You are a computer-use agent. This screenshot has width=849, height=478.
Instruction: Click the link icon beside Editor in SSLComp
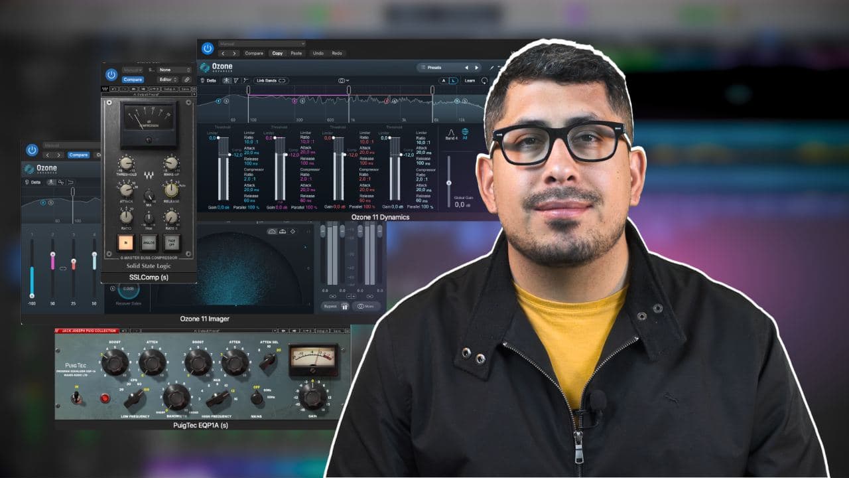coord(187,80)
